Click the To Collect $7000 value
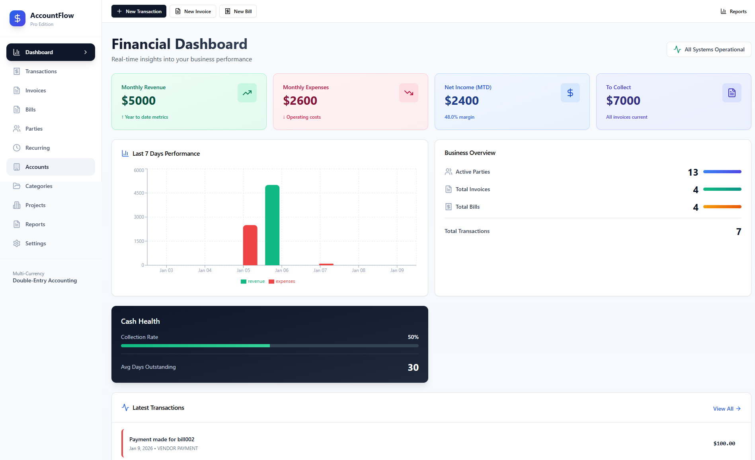 point(623,101)
